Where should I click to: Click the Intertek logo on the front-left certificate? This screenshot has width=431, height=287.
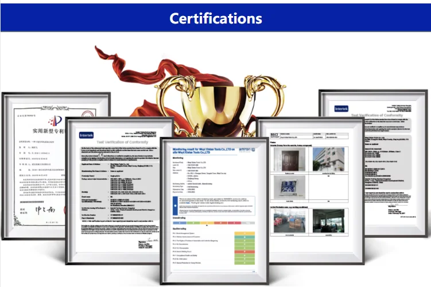(87, 135)
